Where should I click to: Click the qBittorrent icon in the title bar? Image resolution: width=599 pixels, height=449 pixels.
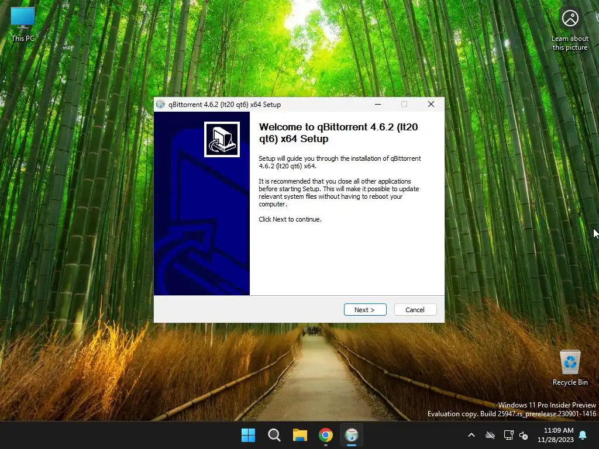click(x=160, y=104)
